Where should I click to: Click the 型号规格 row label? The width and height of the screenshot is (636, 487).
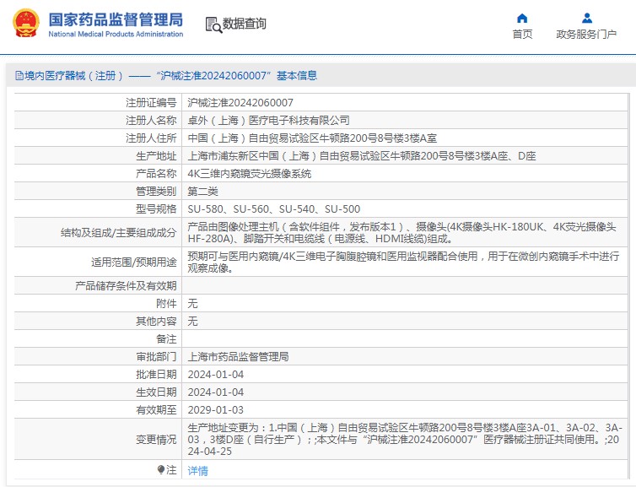tap(156, 209)
